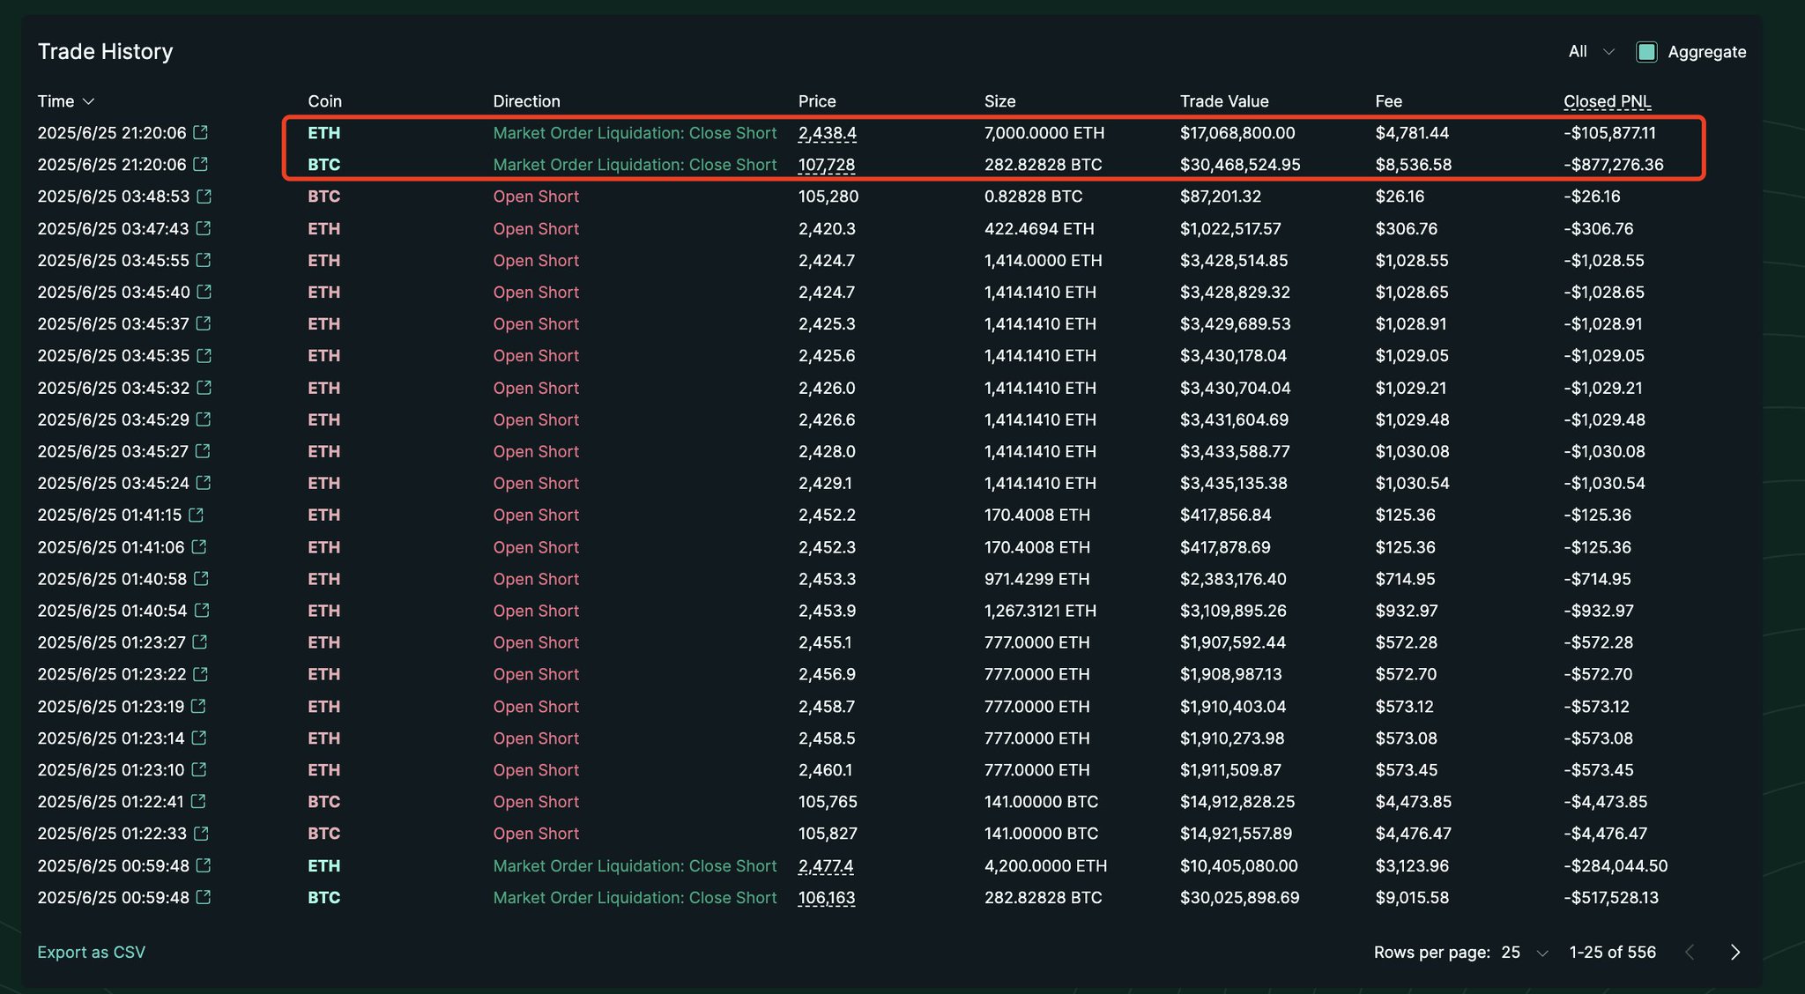Select Open Short in 03:48:53 row
Viewport: 1805px width, 994px height.
[x=536, y=197]
